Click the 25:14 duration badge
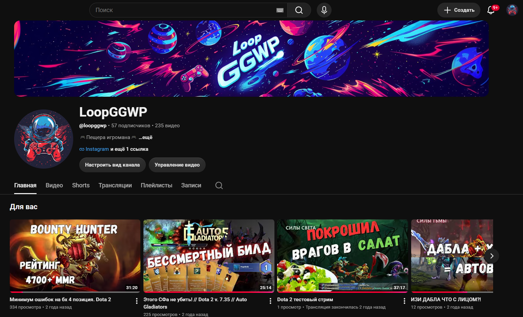This screenshot has height=317, width=523. pyautogui.click(x=266, y=287)
